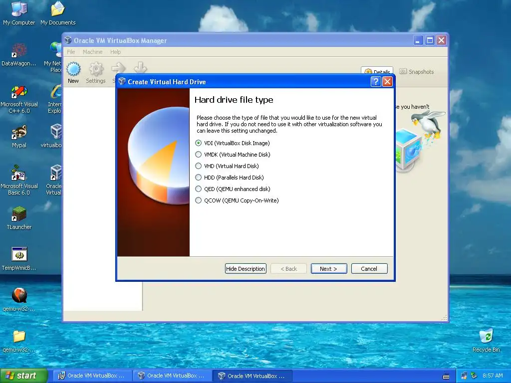This screenshot has height=383, width=511.
Task: Click the Hide Description button
Action: pos(246,269)
